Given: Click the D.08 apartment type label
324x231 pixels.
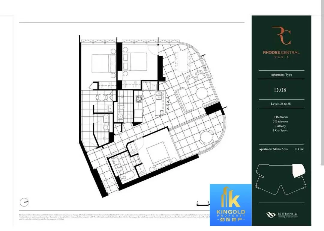Looking at the screenshot, I should pyautogui.click(x=280, y=90).
